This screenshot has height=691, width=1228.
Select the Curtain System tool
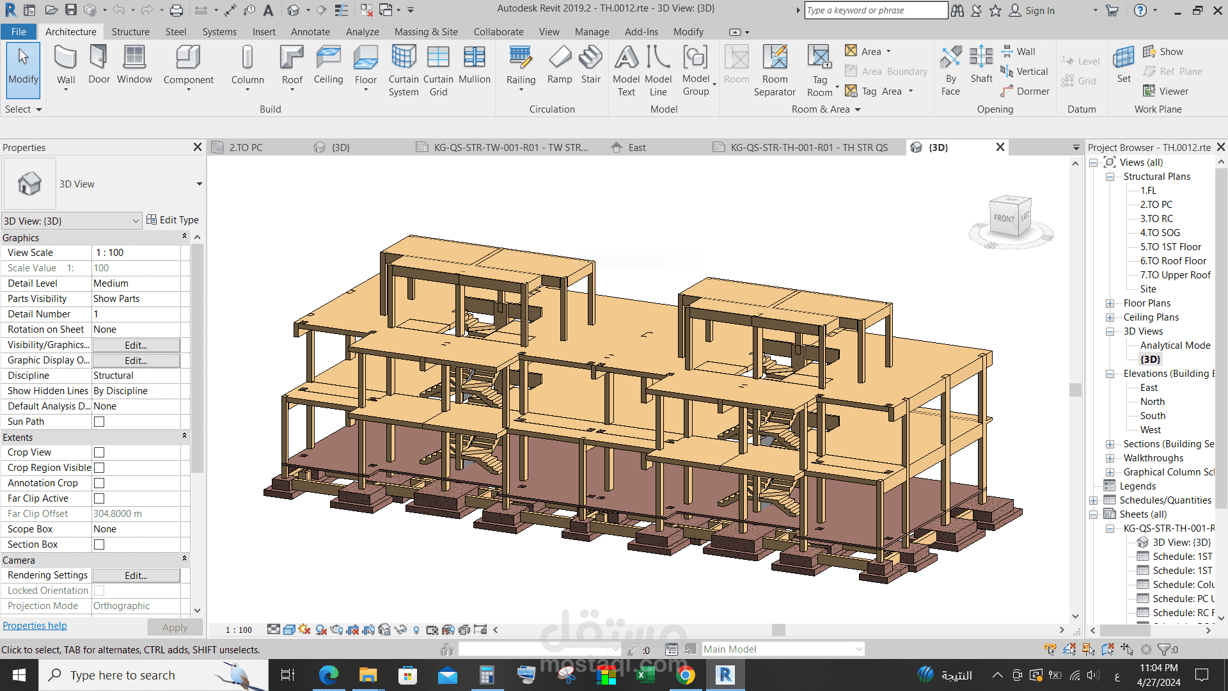[404, 70]
